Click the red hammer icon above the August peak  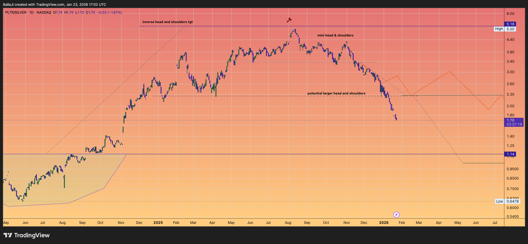click(289, 20)
